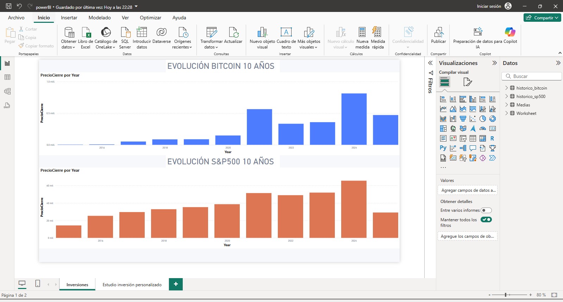The width and height of the screenshot is (563, 302).
Task: Click the Compartir button
Action: click(542, 18)
